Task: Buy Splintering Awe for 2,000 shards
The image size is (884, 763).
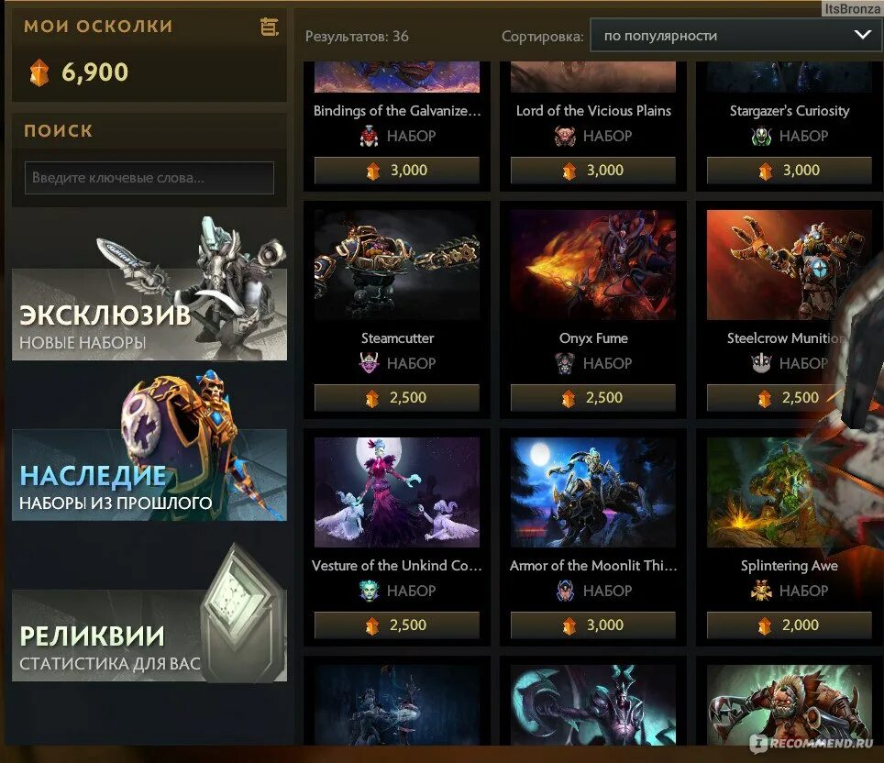Action: point(790,625)
